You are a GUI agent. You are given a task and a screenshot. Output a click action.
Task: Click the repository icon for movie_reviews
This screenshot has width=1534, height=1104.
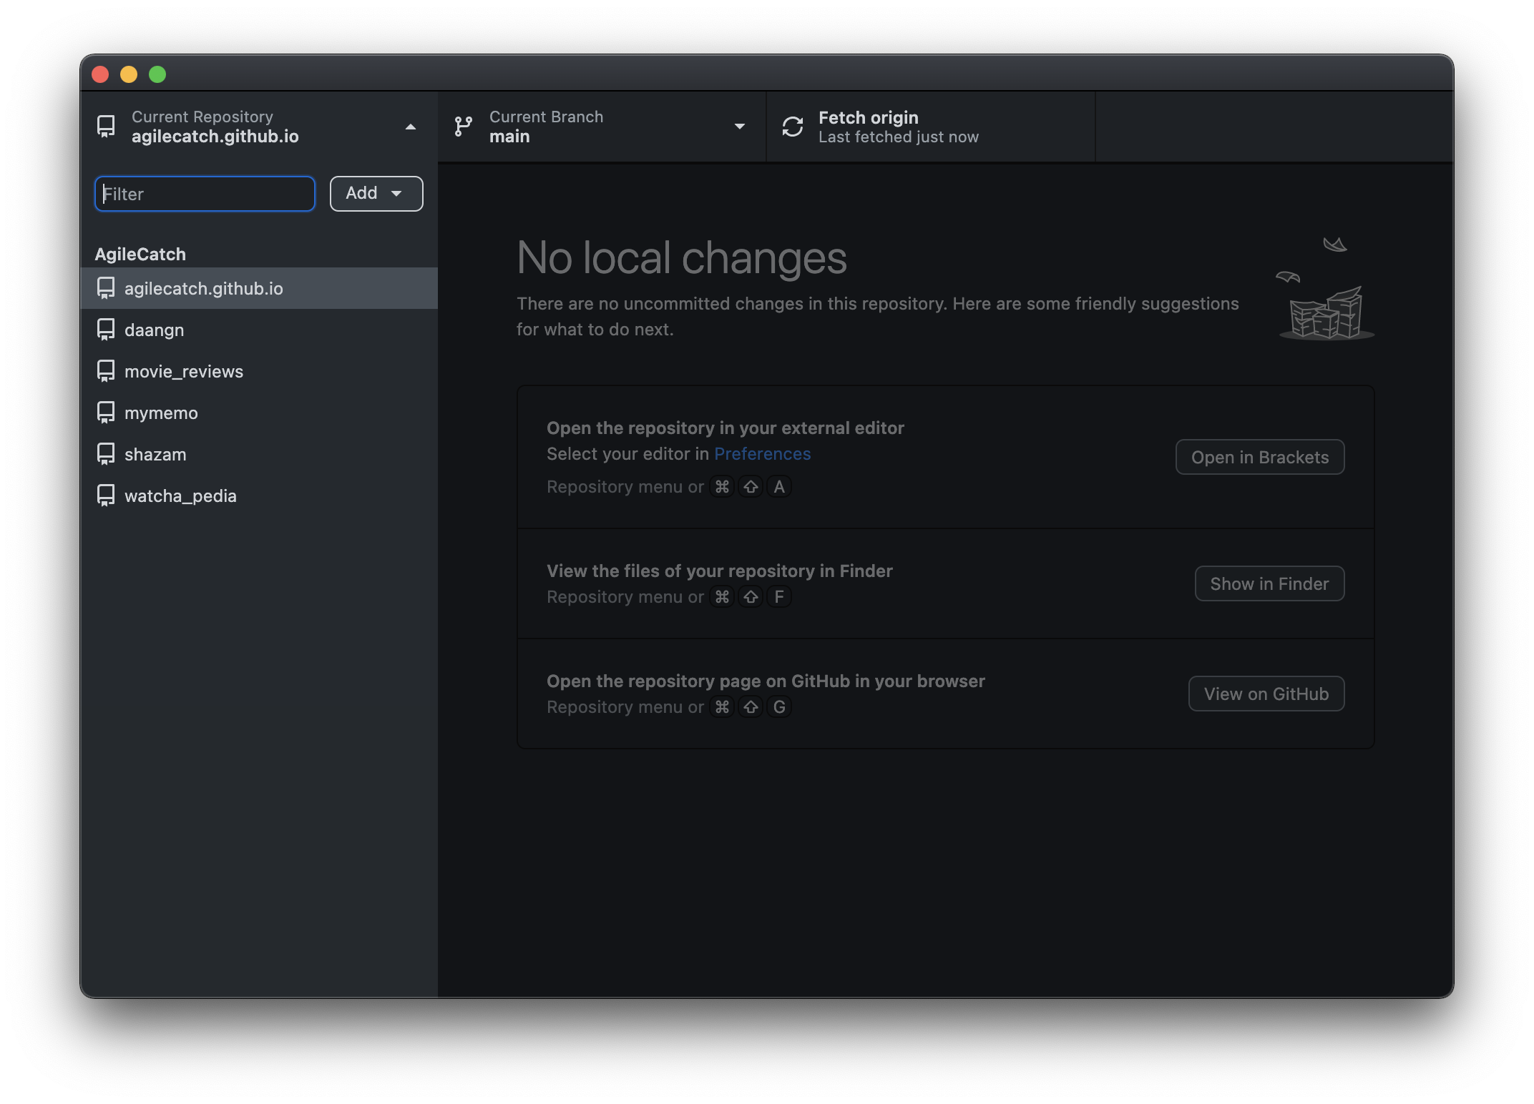click(104, 370)
